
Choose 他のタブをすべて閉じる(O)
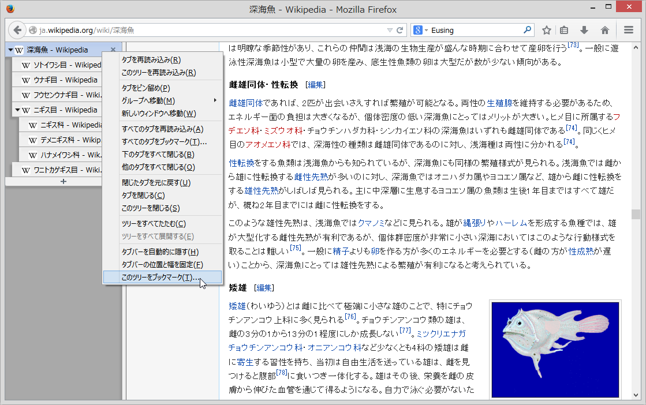coord(162,167)
